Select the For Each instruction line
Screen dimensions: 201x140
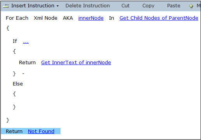(102, 18)
